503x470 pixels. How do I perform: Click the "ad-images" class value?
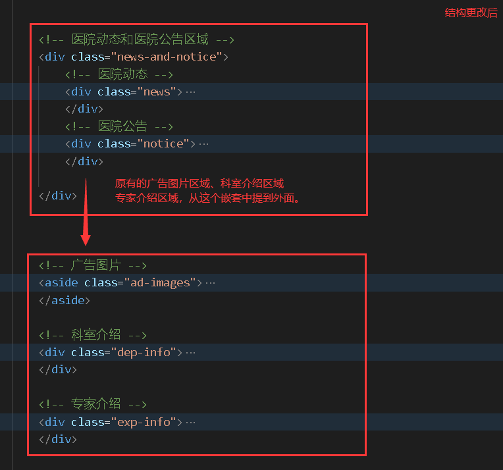click(159, 283)
